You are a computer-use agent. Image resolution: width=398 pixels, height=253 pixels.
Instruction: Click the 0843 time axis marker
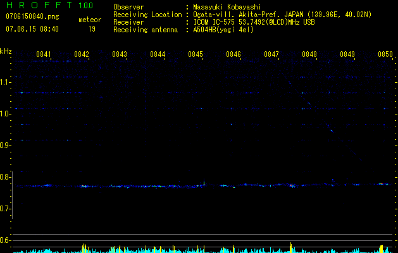(120, 54)
